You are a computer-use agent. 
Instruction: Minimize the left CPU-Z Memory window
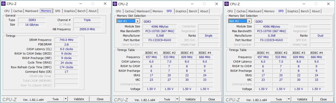(x=80, y=4)
